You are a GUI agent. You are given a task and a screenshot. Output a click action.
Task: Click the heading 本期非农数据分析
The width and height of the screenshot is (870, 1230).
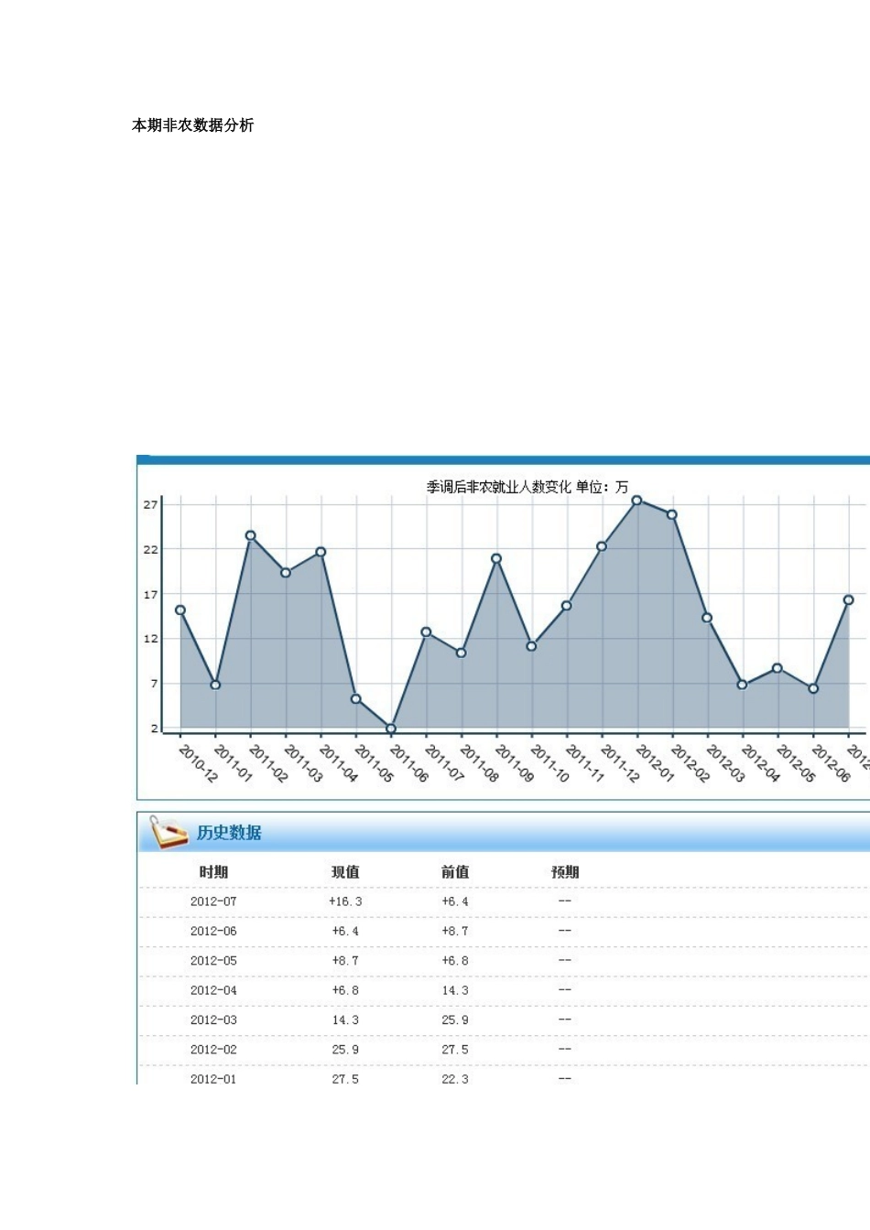click(x=193, y=125)
